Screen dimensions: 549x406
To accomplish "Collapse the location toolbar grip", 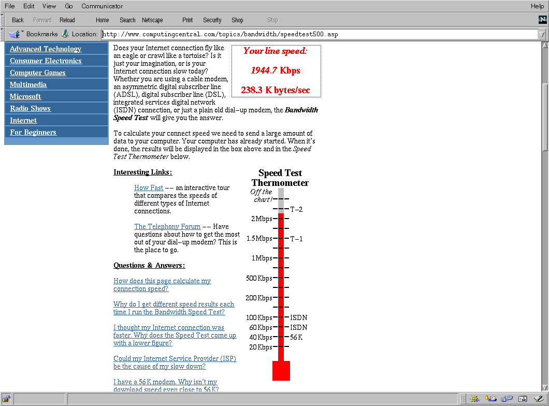I will point(2,34).
